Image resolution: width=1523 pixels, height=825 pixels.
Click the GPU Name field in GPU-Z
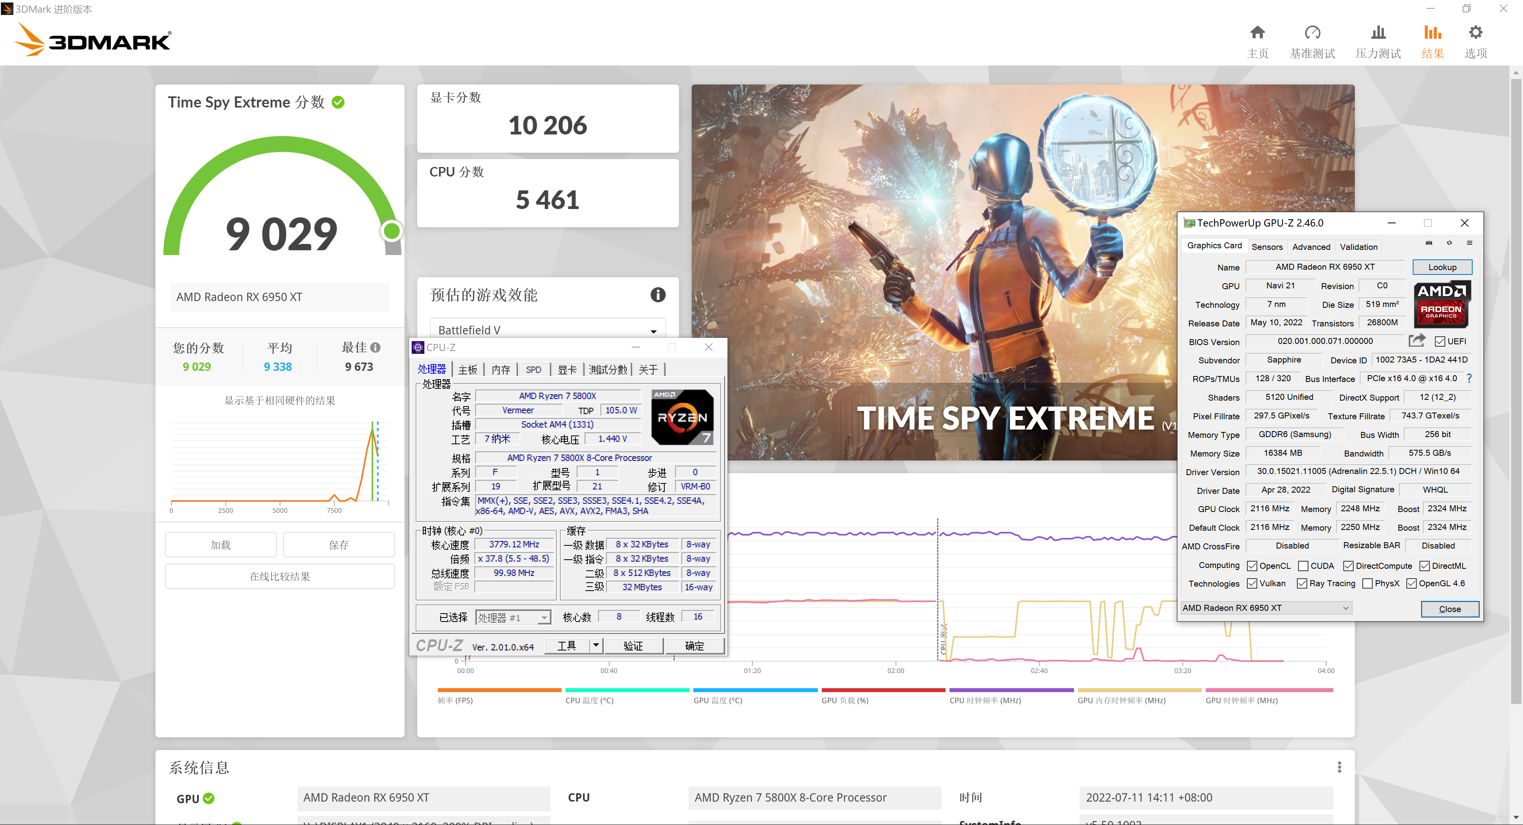tap(1325, 267)
